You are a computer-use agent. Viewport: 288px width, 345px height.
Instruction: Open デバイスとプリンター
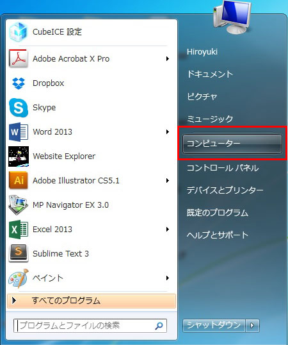click(x=225, y=190)
